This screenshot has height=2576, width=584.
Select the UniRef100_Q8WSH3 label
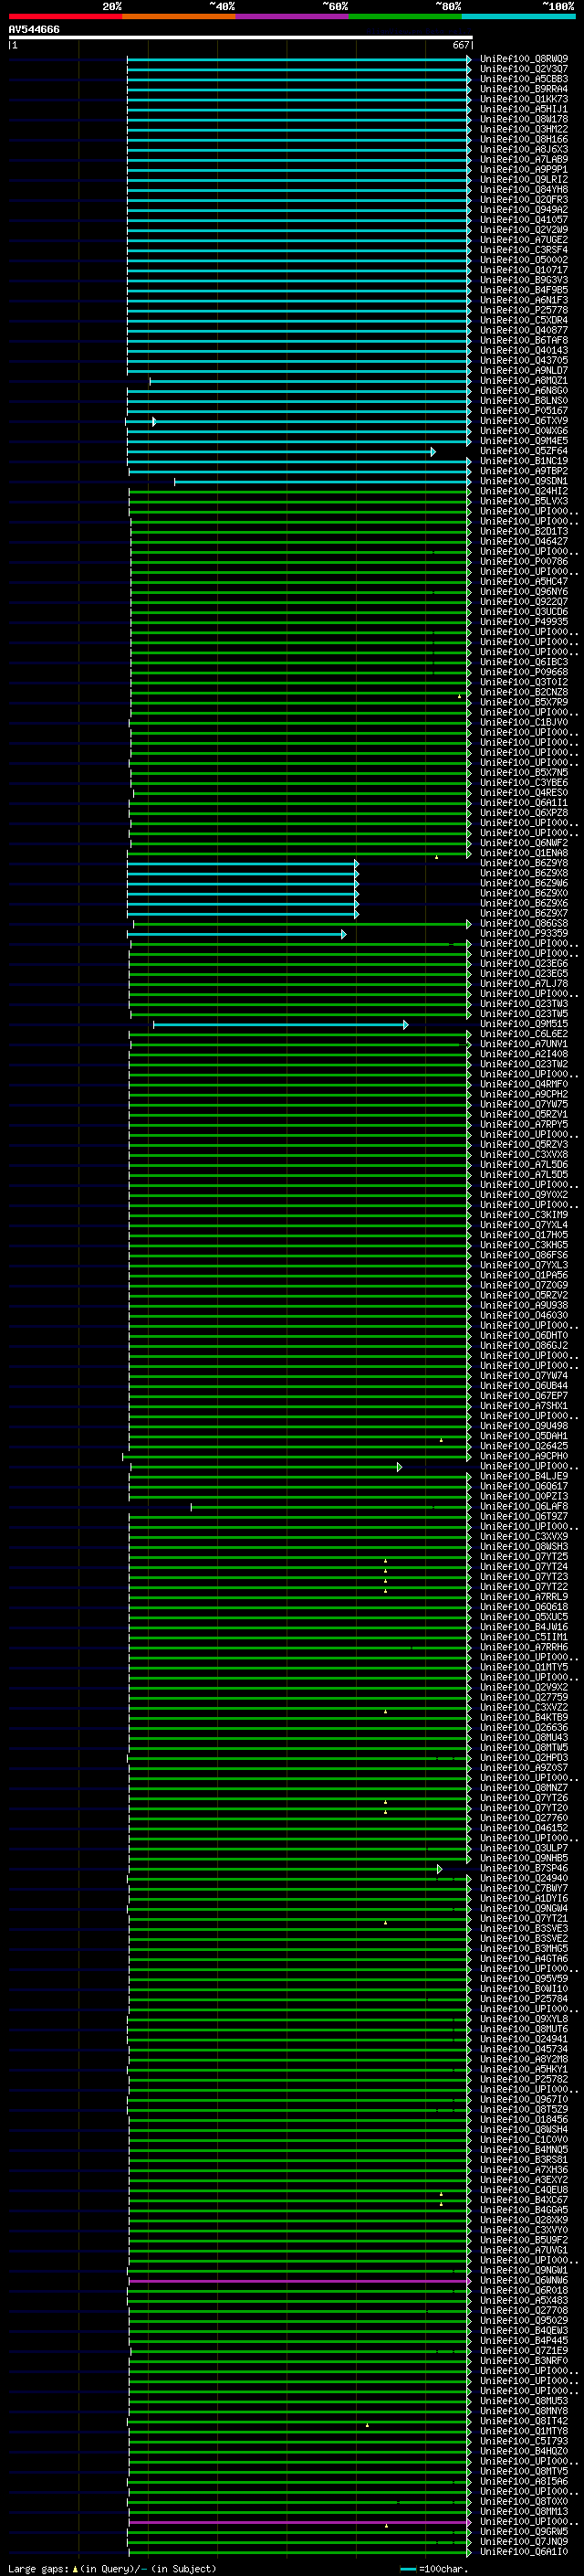click(524, 1547)
